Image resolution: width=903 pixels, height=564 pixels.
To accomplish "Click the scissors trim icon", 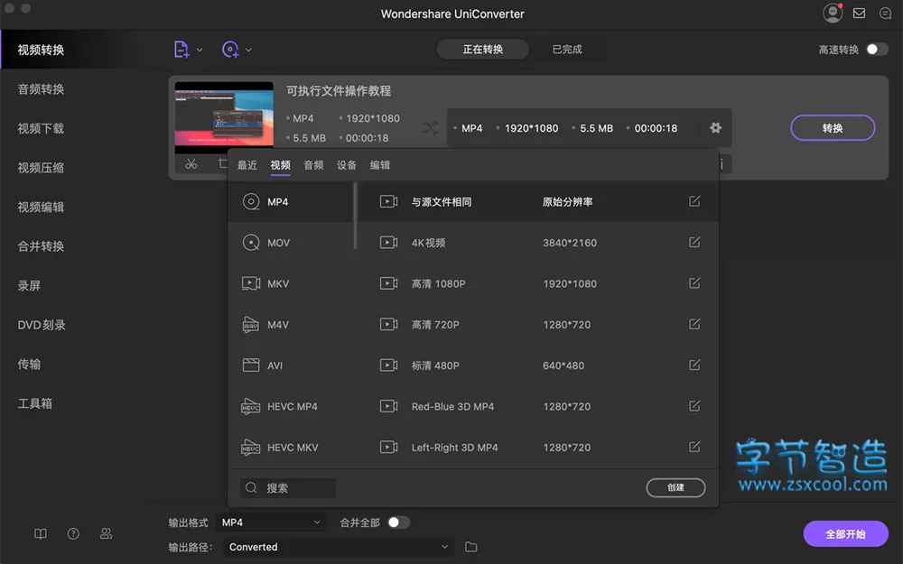I will pyautogui.click(x=191, y=164).
